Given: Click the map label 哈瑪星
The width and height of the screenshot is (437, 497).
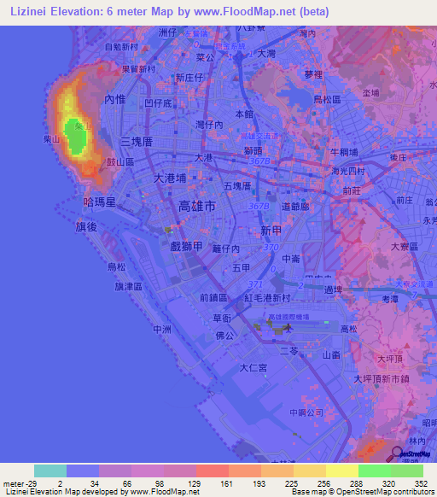Looking at the screenshot, I should click(x=100, y=202).
